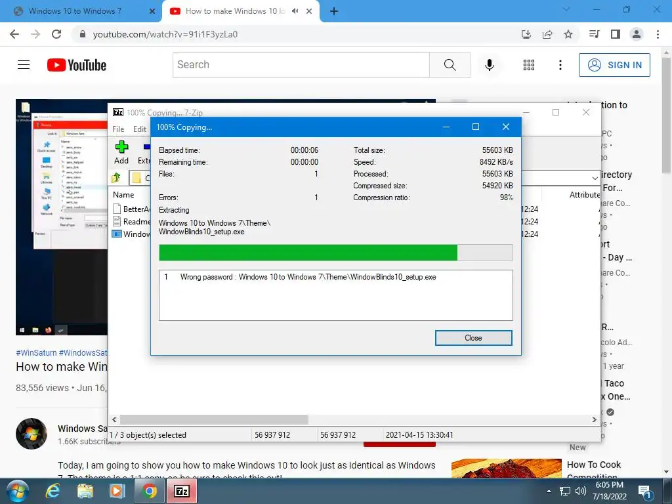Open the network tray icon
Viewport: 672px width, 504px height.
click(565, 491)
